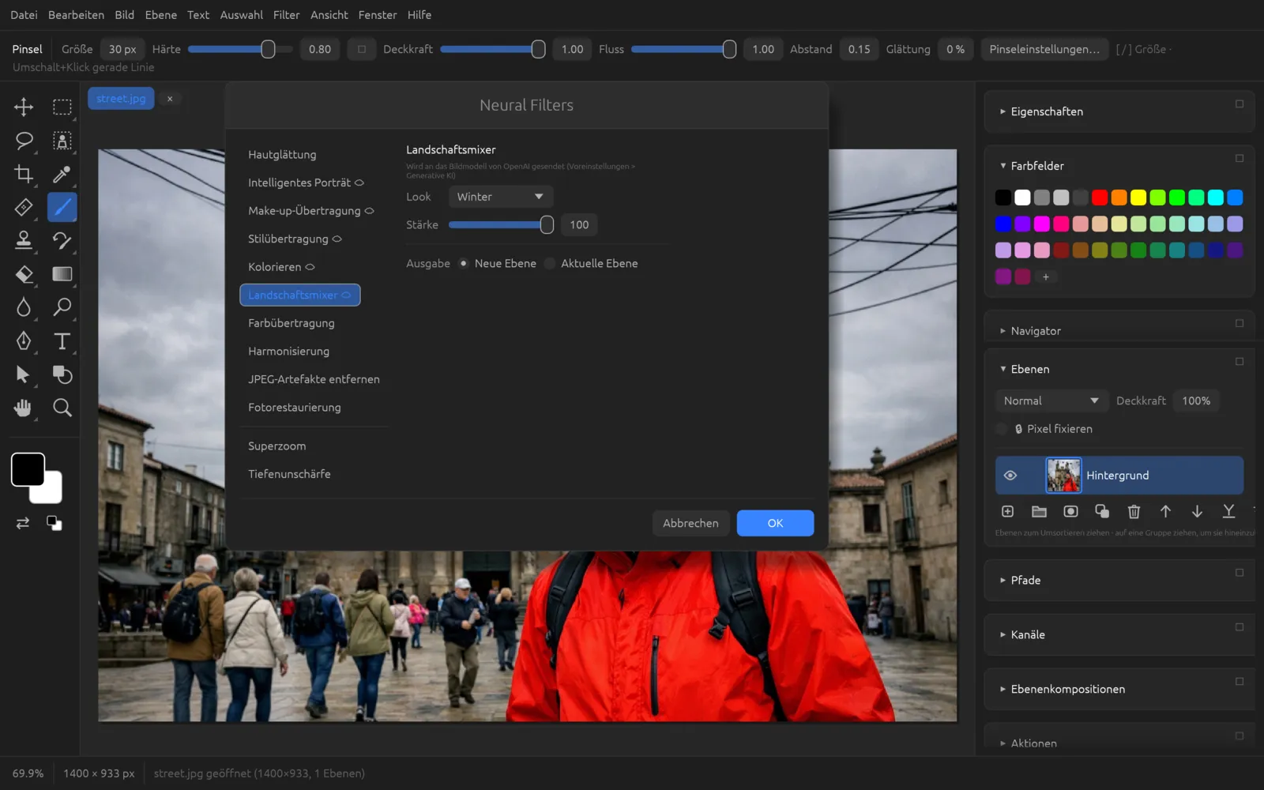Hide the Hintergrund layer
The height and width of the screenshot is (790, 1264).
[1010, 476]
